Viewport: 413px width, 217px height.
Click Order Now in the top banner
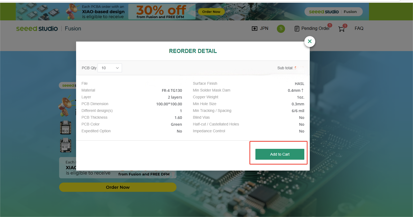(211, 12)
